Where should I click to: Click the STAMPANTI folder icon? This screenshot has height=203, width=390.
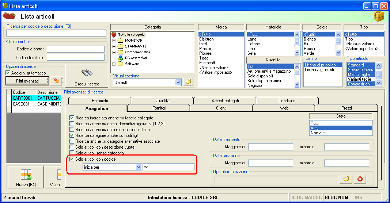(121, 46)
